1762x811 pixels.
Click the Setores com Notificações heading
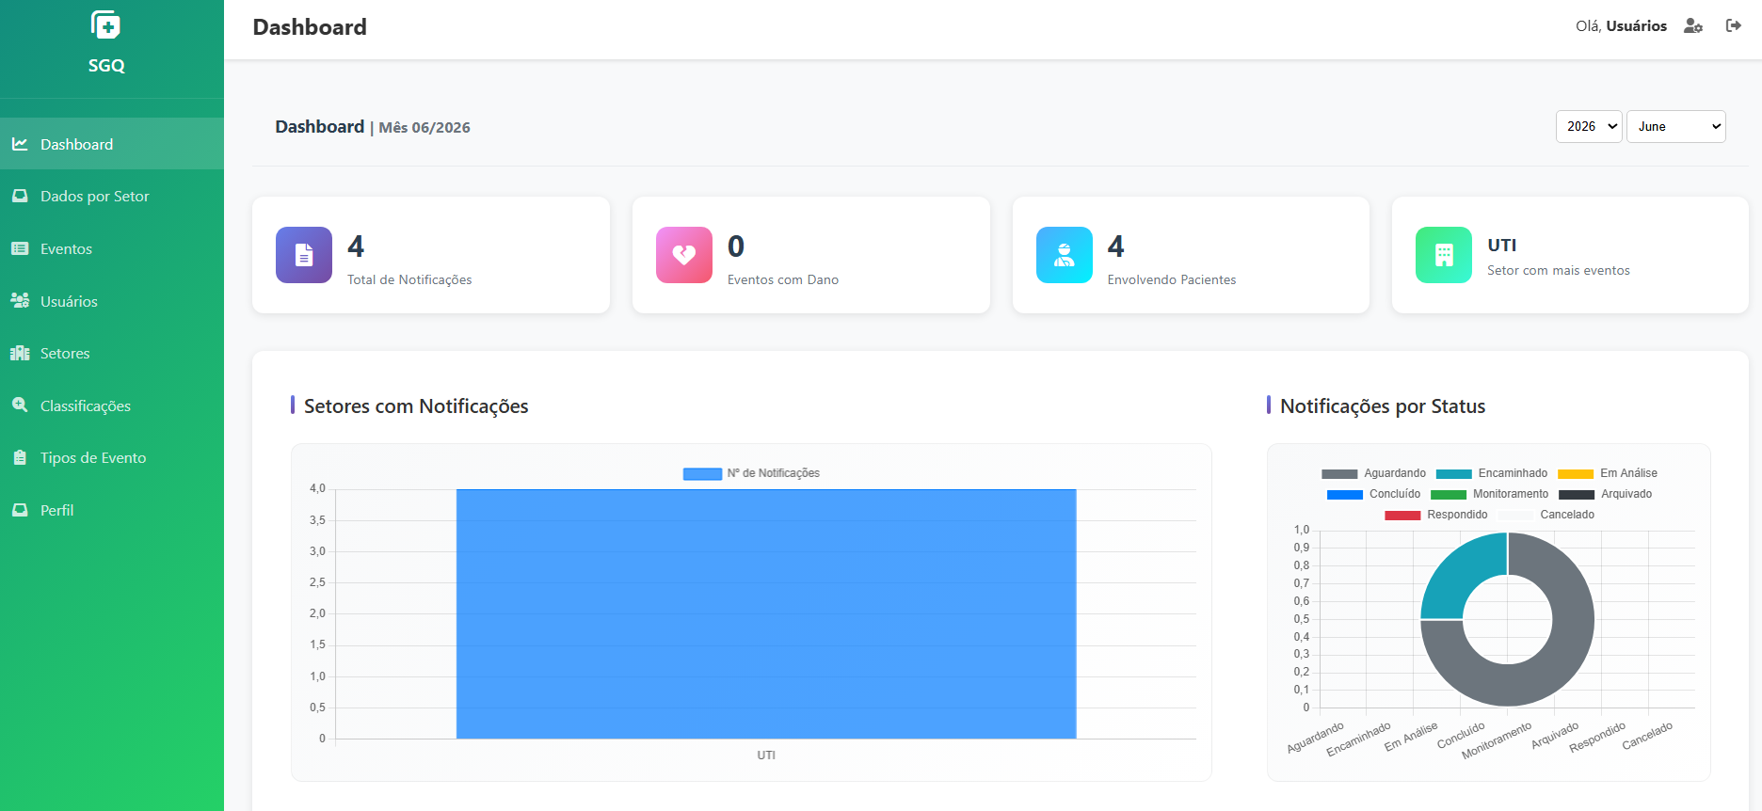[416, 406]
